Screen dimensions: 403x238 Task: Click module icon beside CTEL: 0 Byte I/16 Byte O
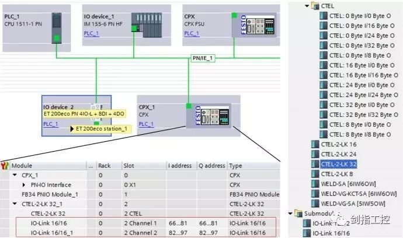[x=324, y=26]
